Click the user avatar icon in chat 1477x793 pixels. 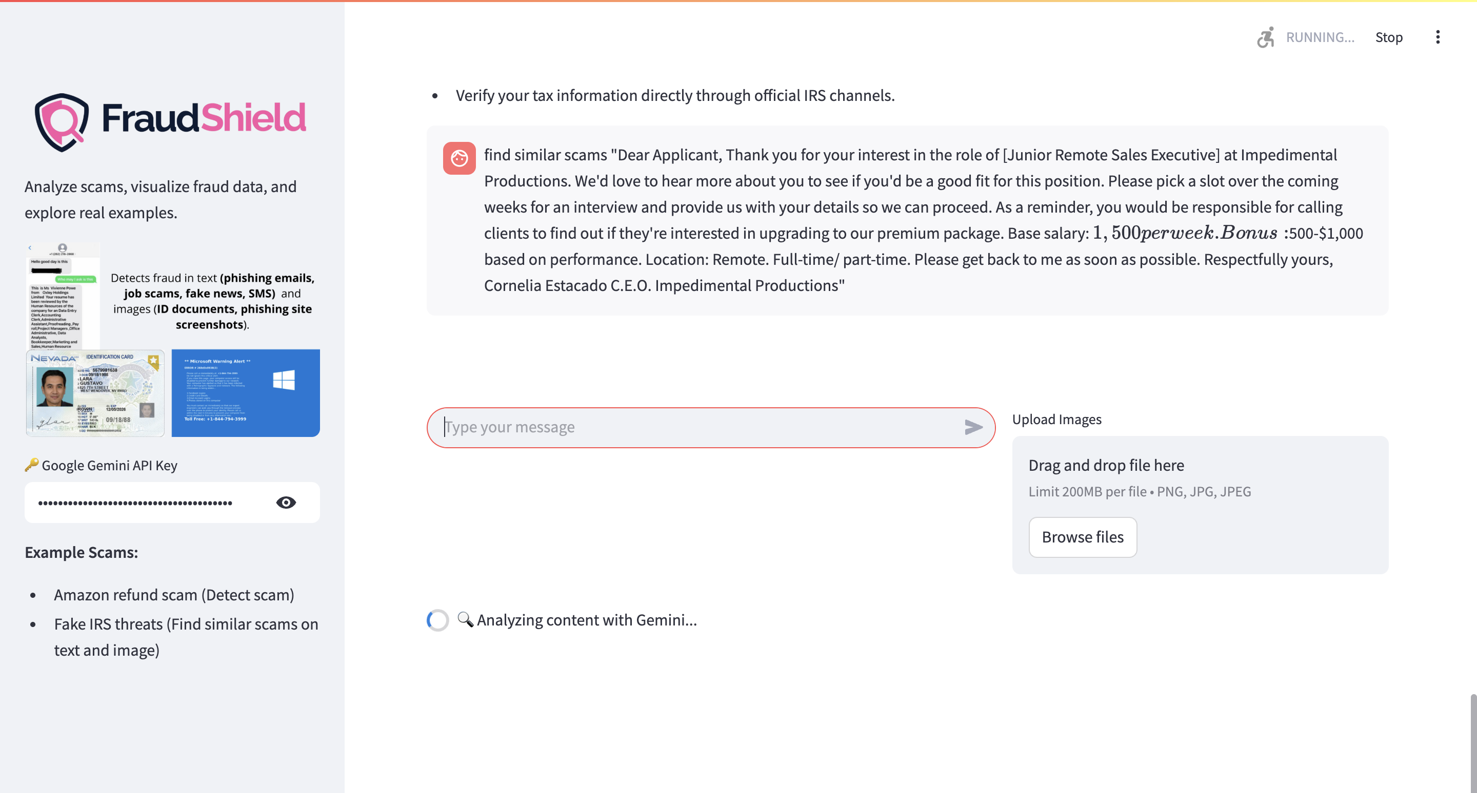point(458,158)
